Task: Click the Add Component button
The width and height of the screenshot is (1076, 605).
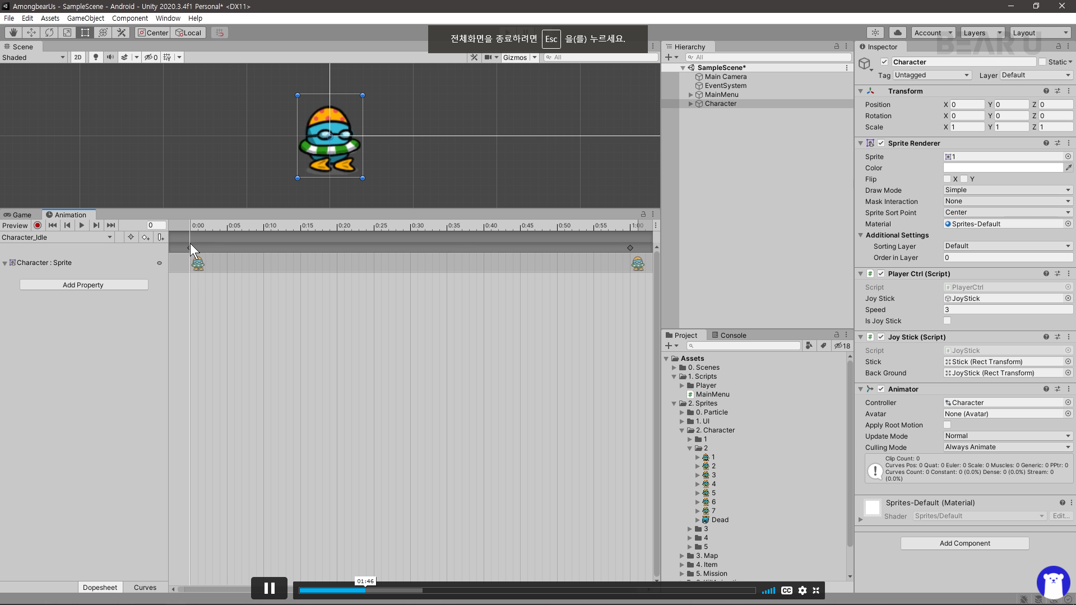Action: 964,543
